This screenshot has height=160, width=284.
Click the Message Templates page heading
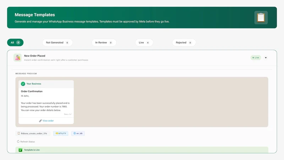35,15
